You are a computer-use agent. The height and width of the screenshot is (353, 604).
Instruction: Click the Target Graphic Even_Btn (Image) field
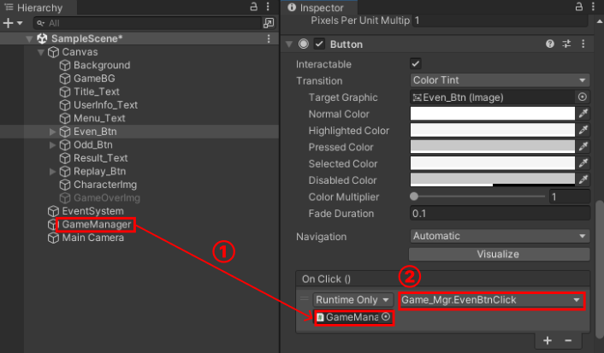point(492,97)
